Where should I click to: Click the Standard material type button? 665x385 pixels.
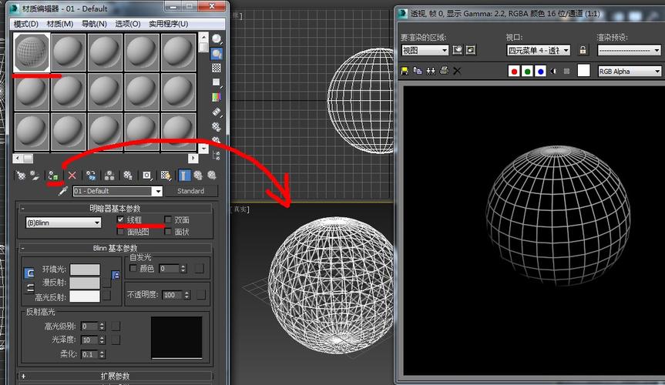pyautogui.click(x=190, y=191)
